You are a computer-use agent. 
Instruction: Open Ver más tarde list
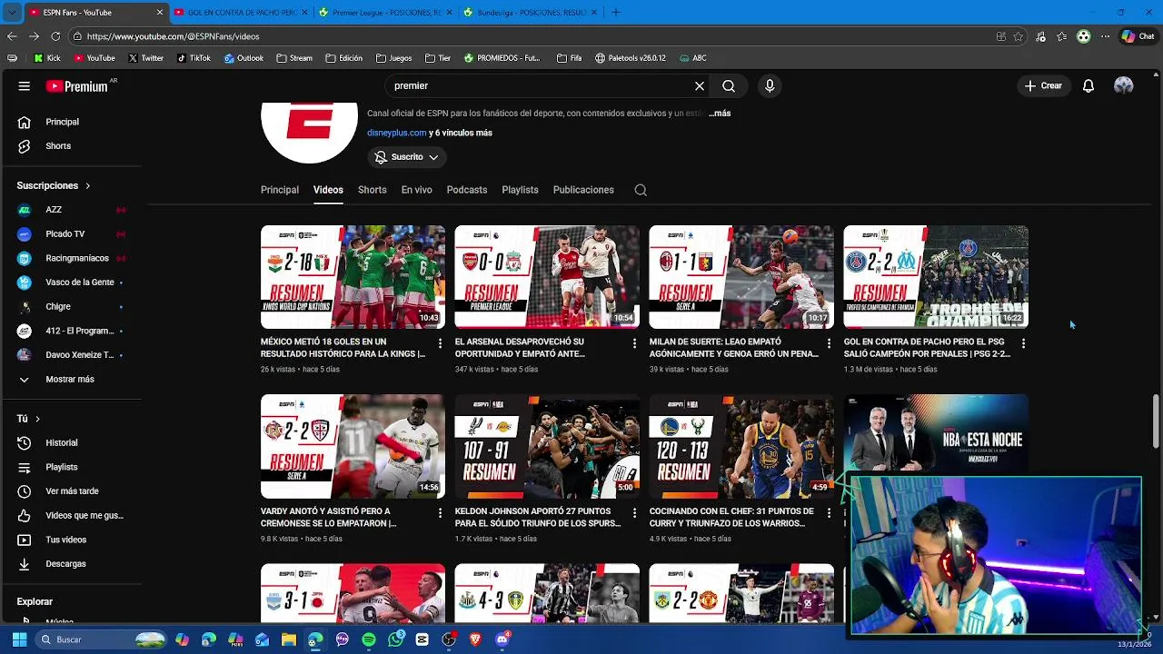click(72, 491)
